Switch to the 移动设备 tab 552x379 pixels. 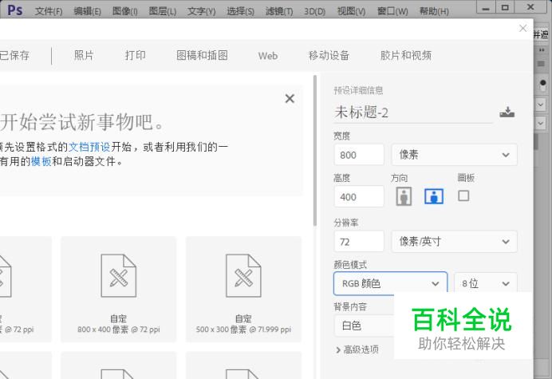(x=329, y=55)
